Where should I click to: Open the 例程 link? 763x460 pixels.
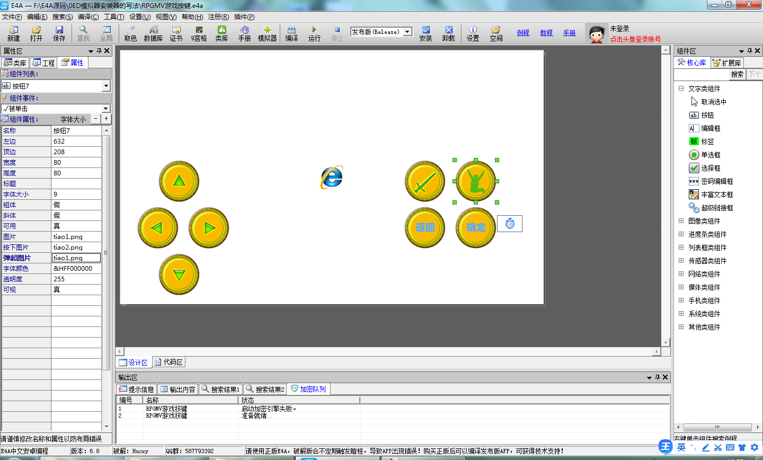tap(523, 33)
